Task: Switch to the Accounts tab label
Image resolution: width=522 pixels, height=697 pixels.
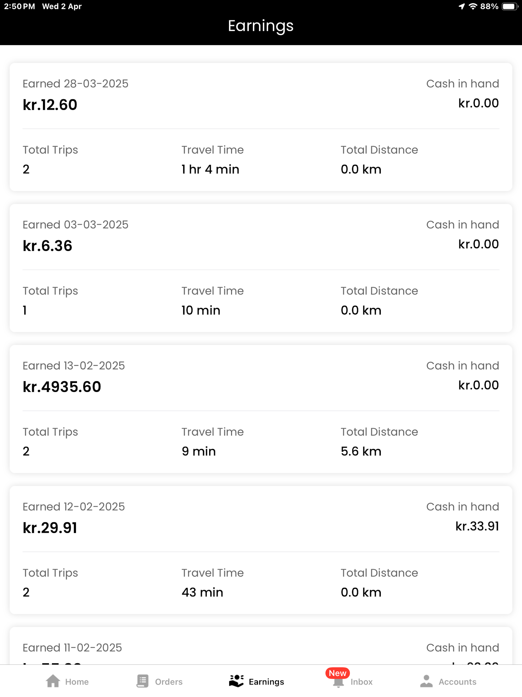Action: 458,682
